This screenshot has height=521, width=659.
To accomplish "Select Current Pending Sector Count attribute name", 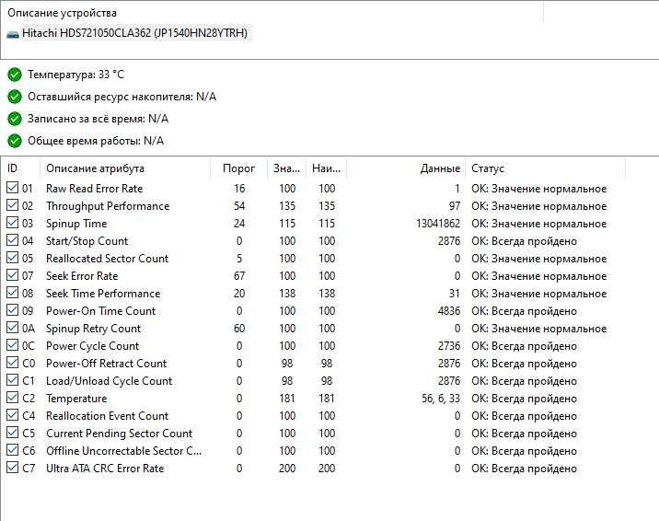I will pyautogui.click(x=120, y=434).
